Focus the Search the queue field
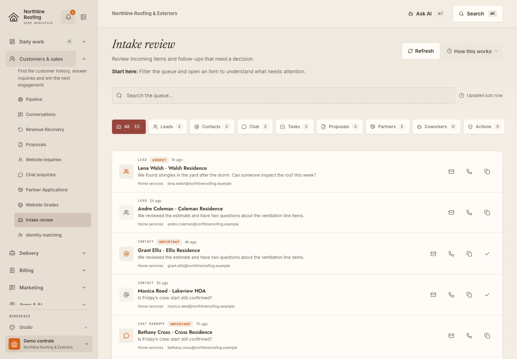The height and width of the screenshot is (359, 517). coord(283,95)
